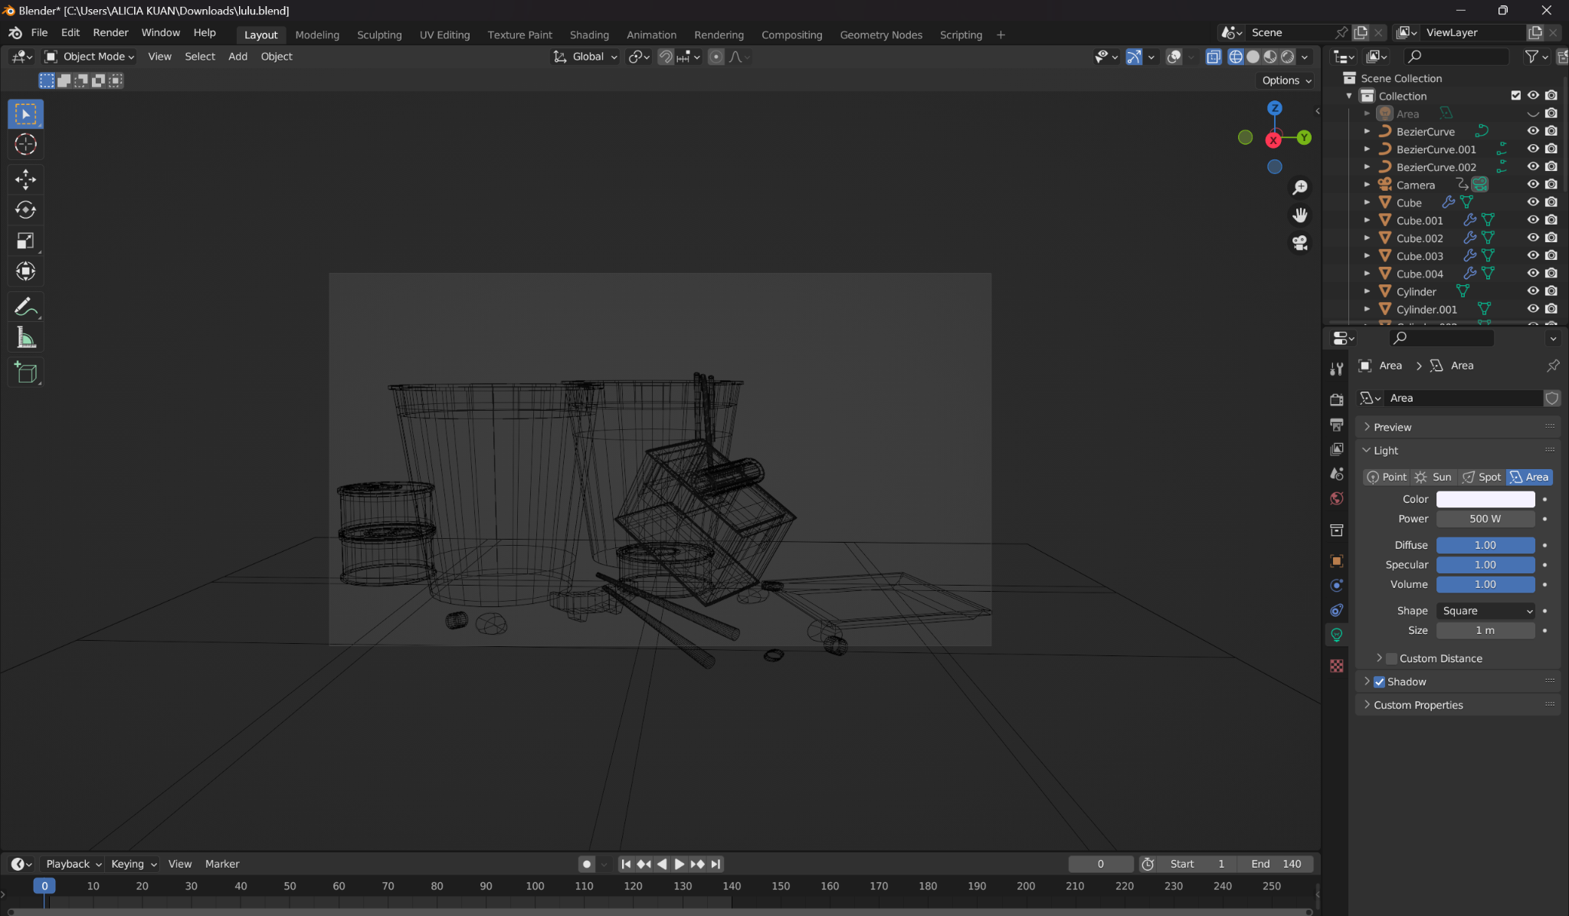Toggle auto keying record button
The height and width of the screenshot is (916, 1569).
coord(587,864)
